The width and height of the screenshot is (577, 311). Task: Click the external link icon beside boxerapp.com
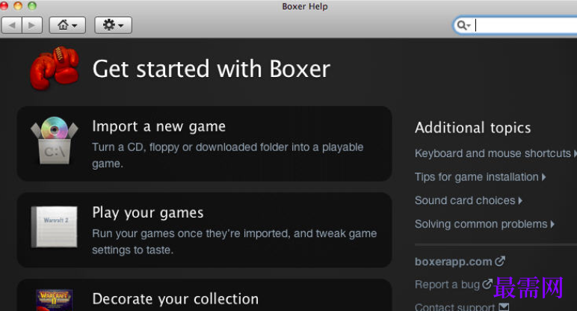[x=500, y=261]
